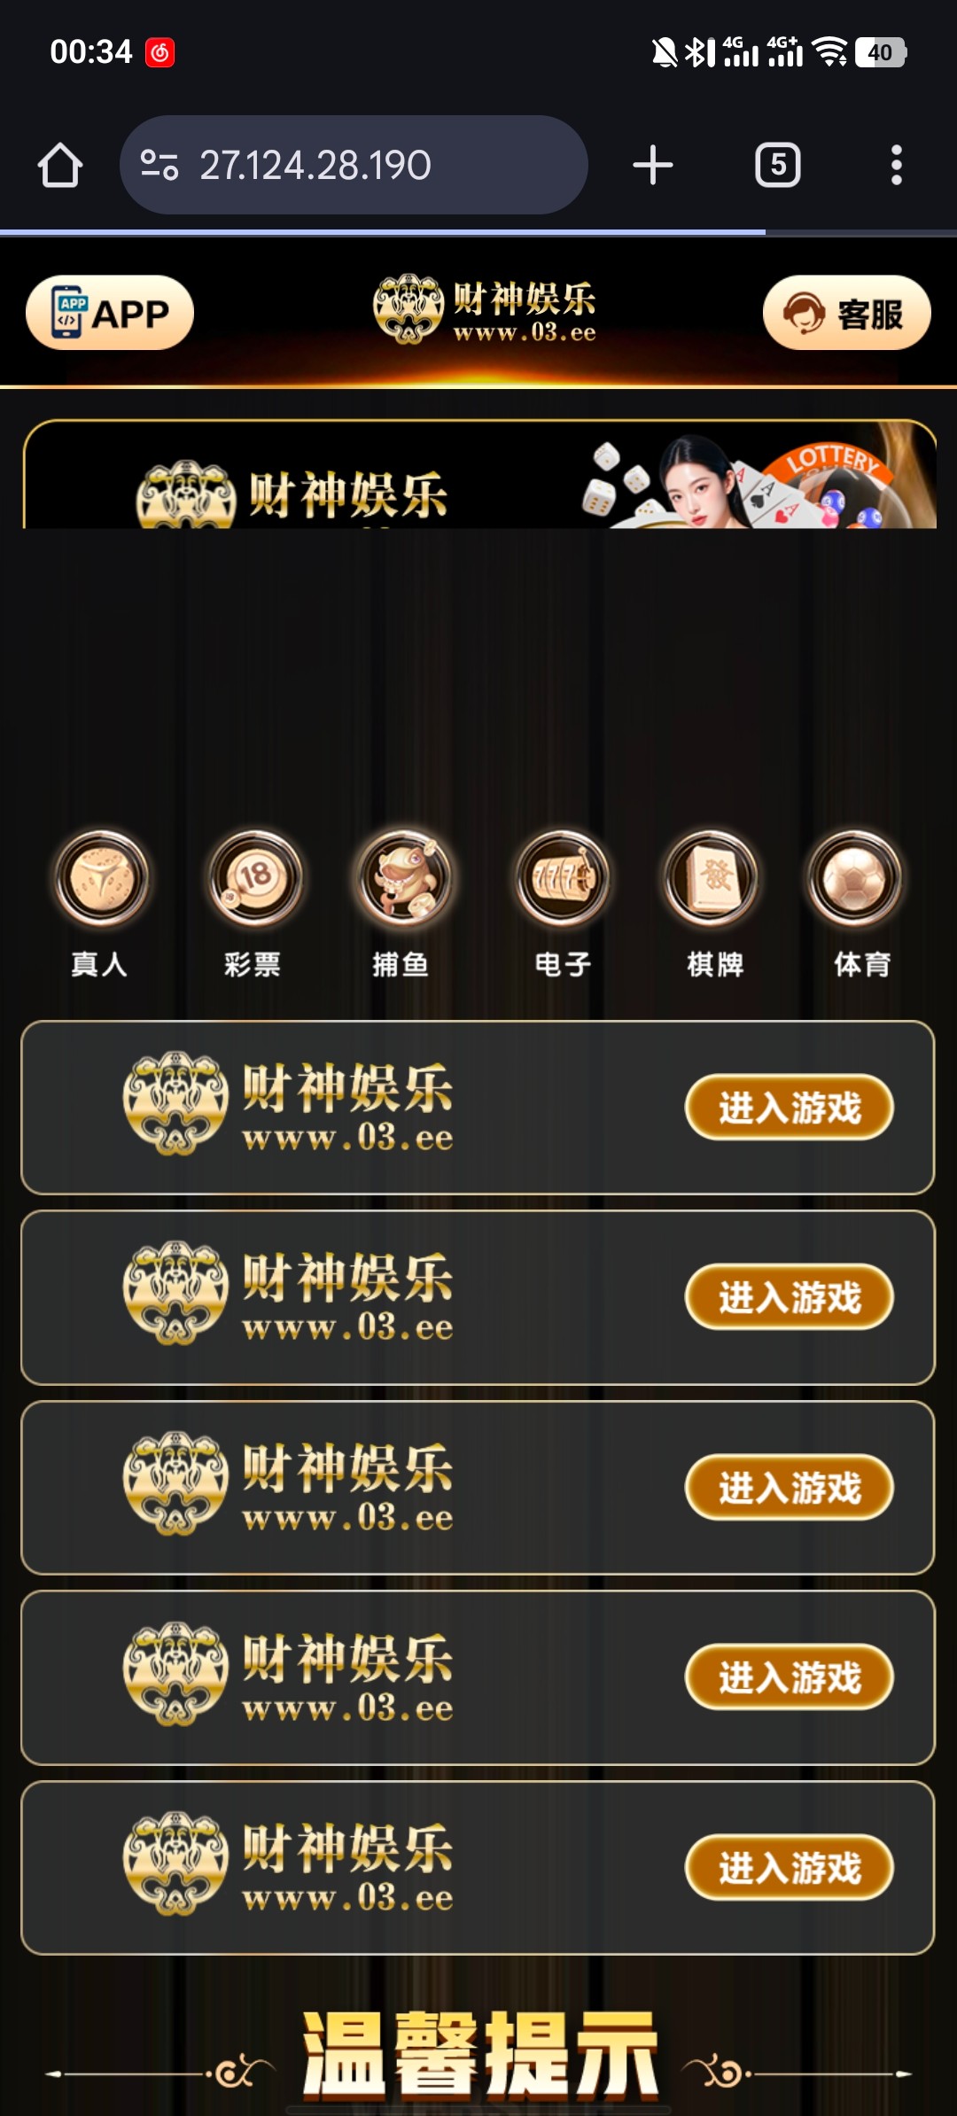
Task: Click the fifth 进入游戏 button
Action: (x=789, y=1868)
